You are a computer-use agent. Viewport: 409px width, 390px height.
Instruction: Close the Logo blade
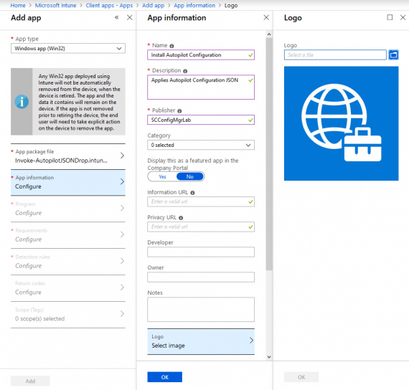[403, 17]
